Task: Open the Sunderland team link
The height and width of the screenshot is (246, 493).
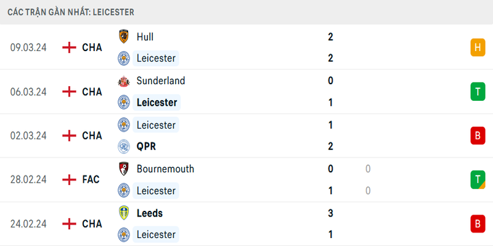Action: point(161,81)
